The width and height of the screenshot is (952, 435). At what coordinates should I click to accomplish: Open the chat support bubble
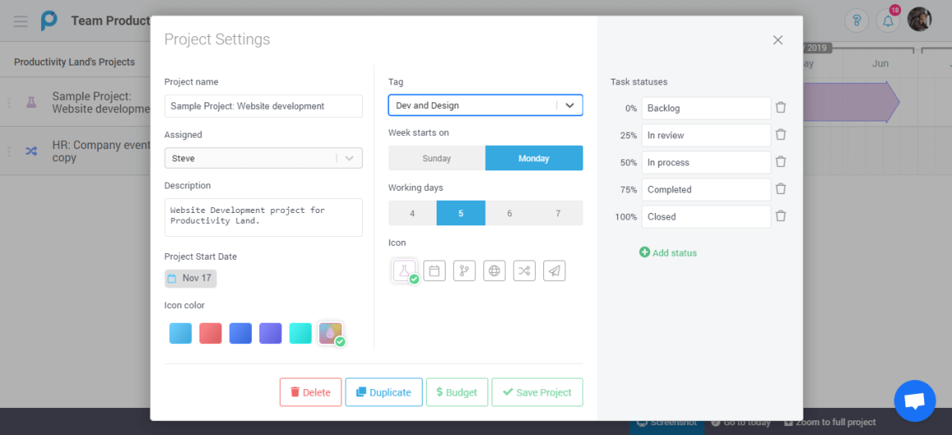pyautogui.click(x=915, y=401)
